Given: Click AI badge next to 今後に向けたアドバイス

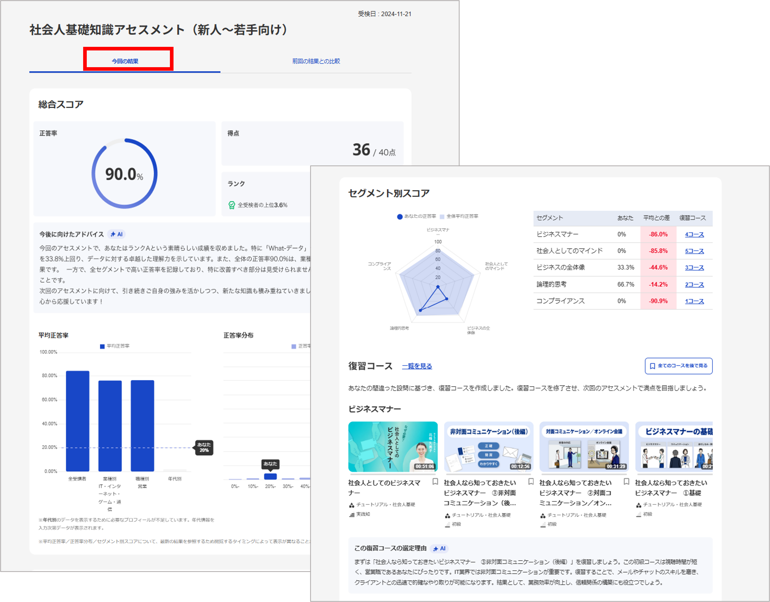Looking at the screenshot, I should 116,234.
